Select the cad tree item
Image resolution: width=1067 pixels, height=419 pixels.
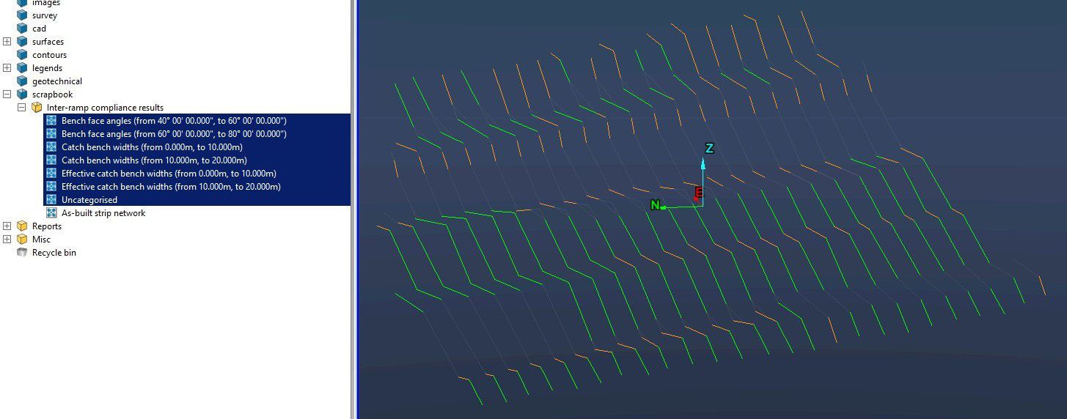pos(39,29)
